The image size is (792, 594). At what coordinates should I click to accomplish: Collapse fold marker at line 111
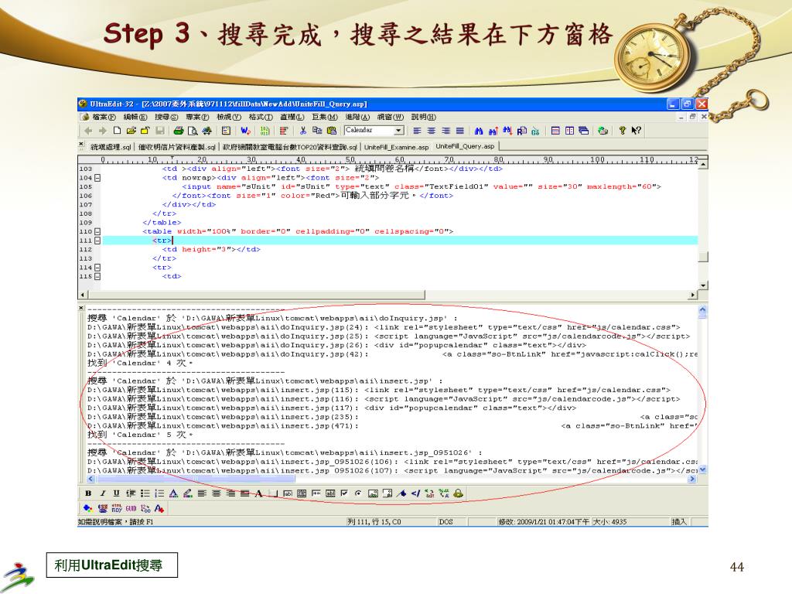[97, 241]
